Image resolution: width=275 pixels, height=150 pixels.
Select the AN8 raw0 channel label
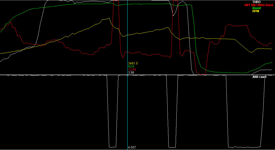pos(259,77)
